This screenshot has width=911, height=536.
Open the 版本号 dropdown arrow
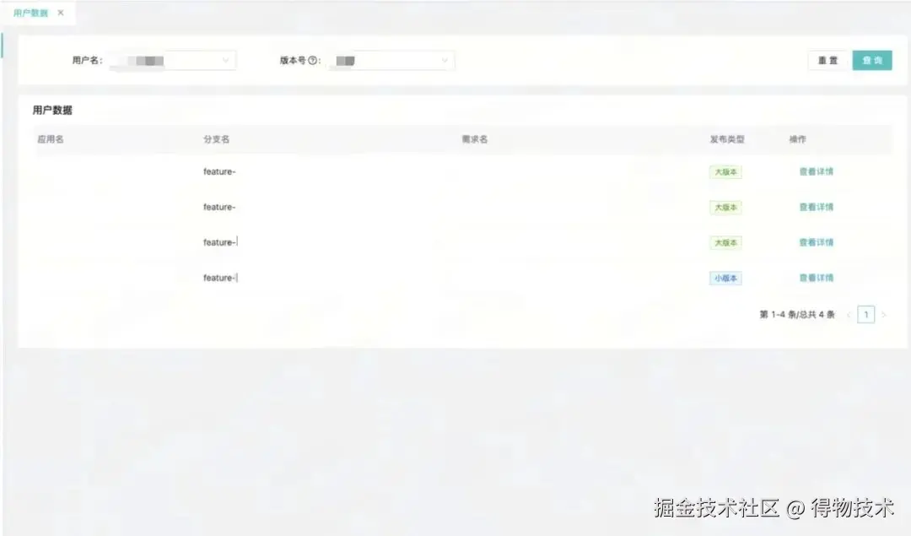[445, 60]
